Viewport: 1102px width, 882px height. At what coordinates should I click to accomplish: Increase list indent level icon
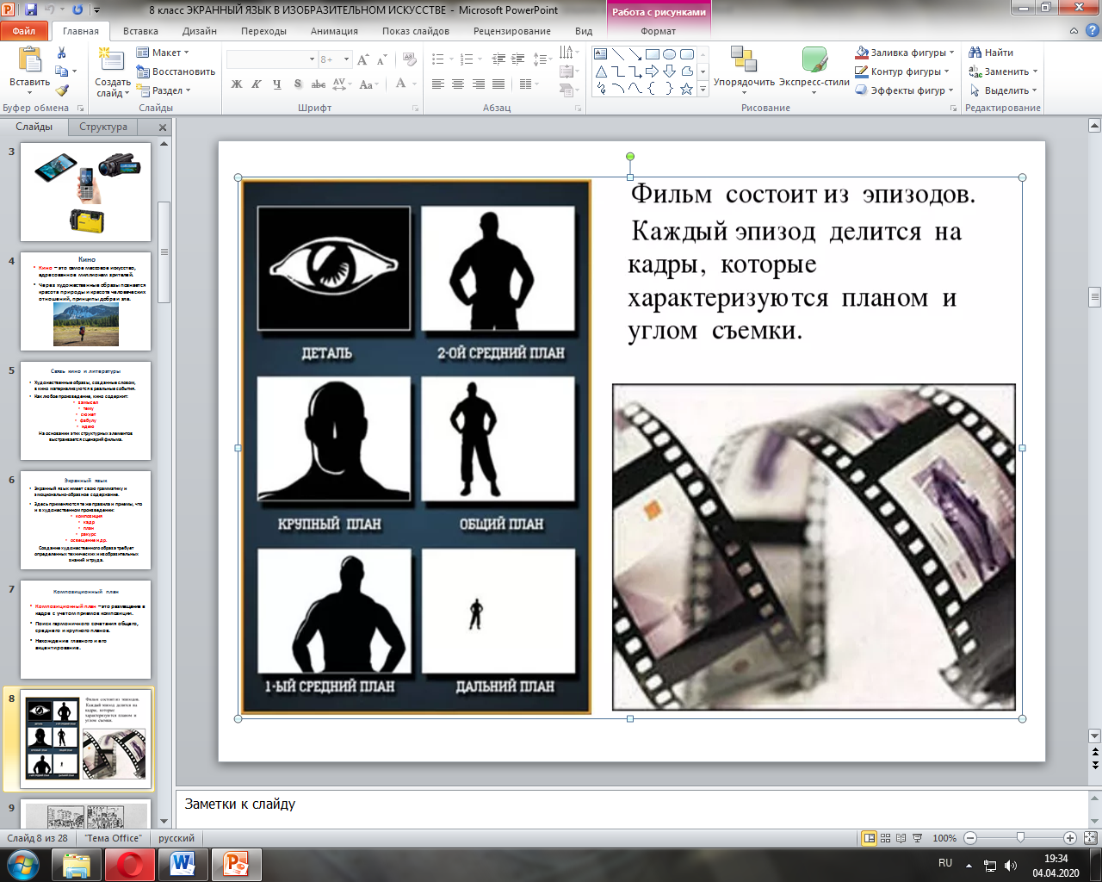point(518,59)
